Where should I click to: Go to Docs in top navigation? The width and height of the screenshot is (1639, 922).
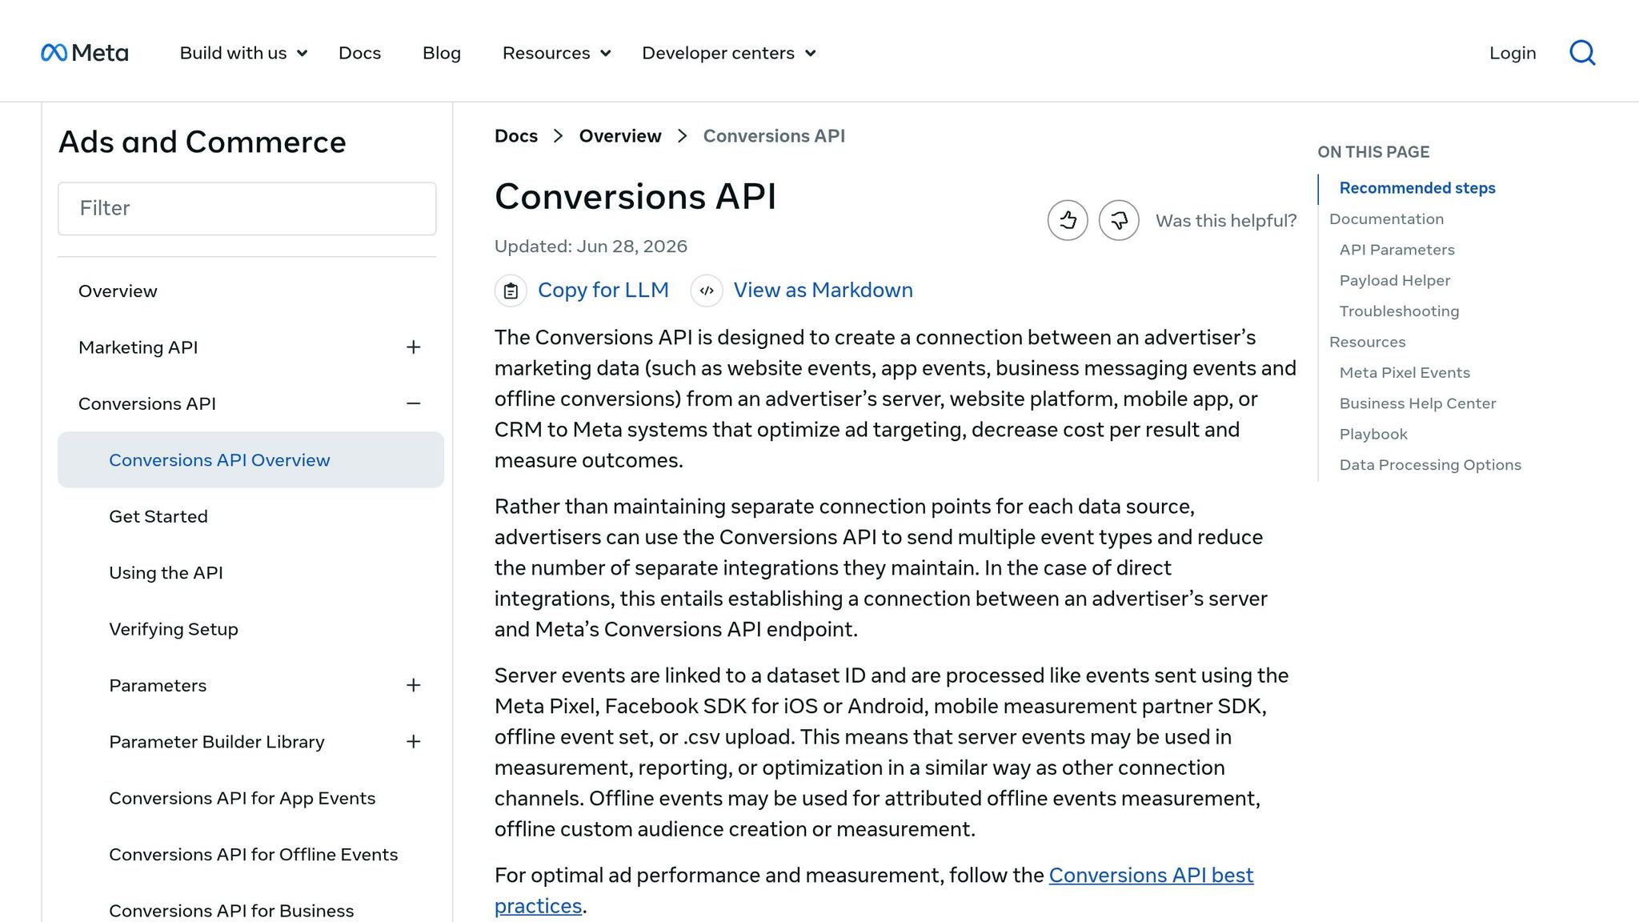point(359,53)
